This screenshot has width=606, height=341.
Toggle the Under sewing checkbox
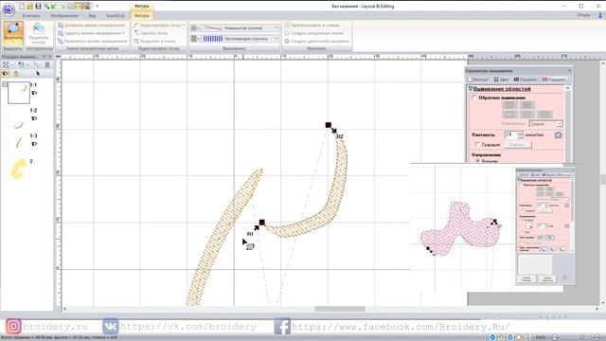(474, 98)
